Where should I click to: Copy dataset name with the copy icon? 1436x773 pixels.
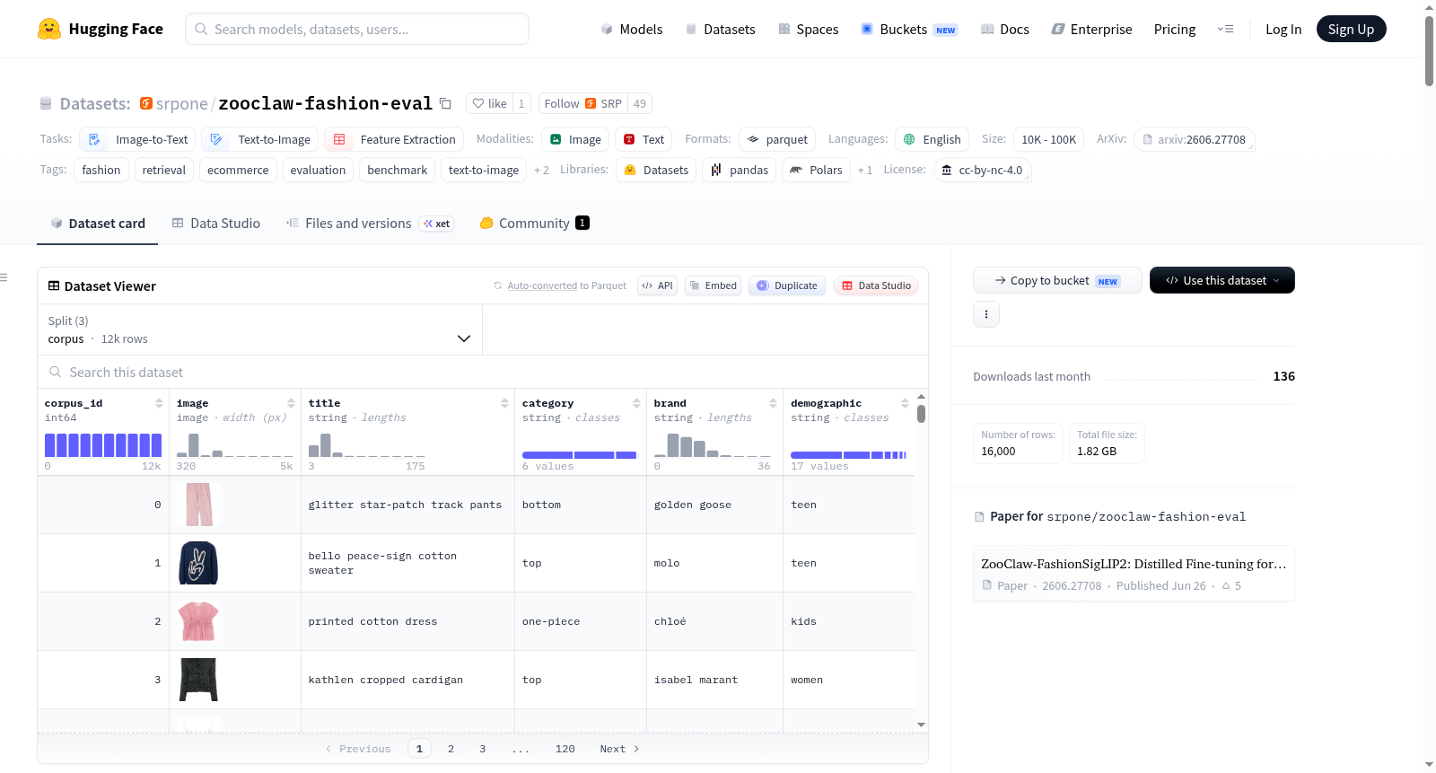tap(445, 103)
